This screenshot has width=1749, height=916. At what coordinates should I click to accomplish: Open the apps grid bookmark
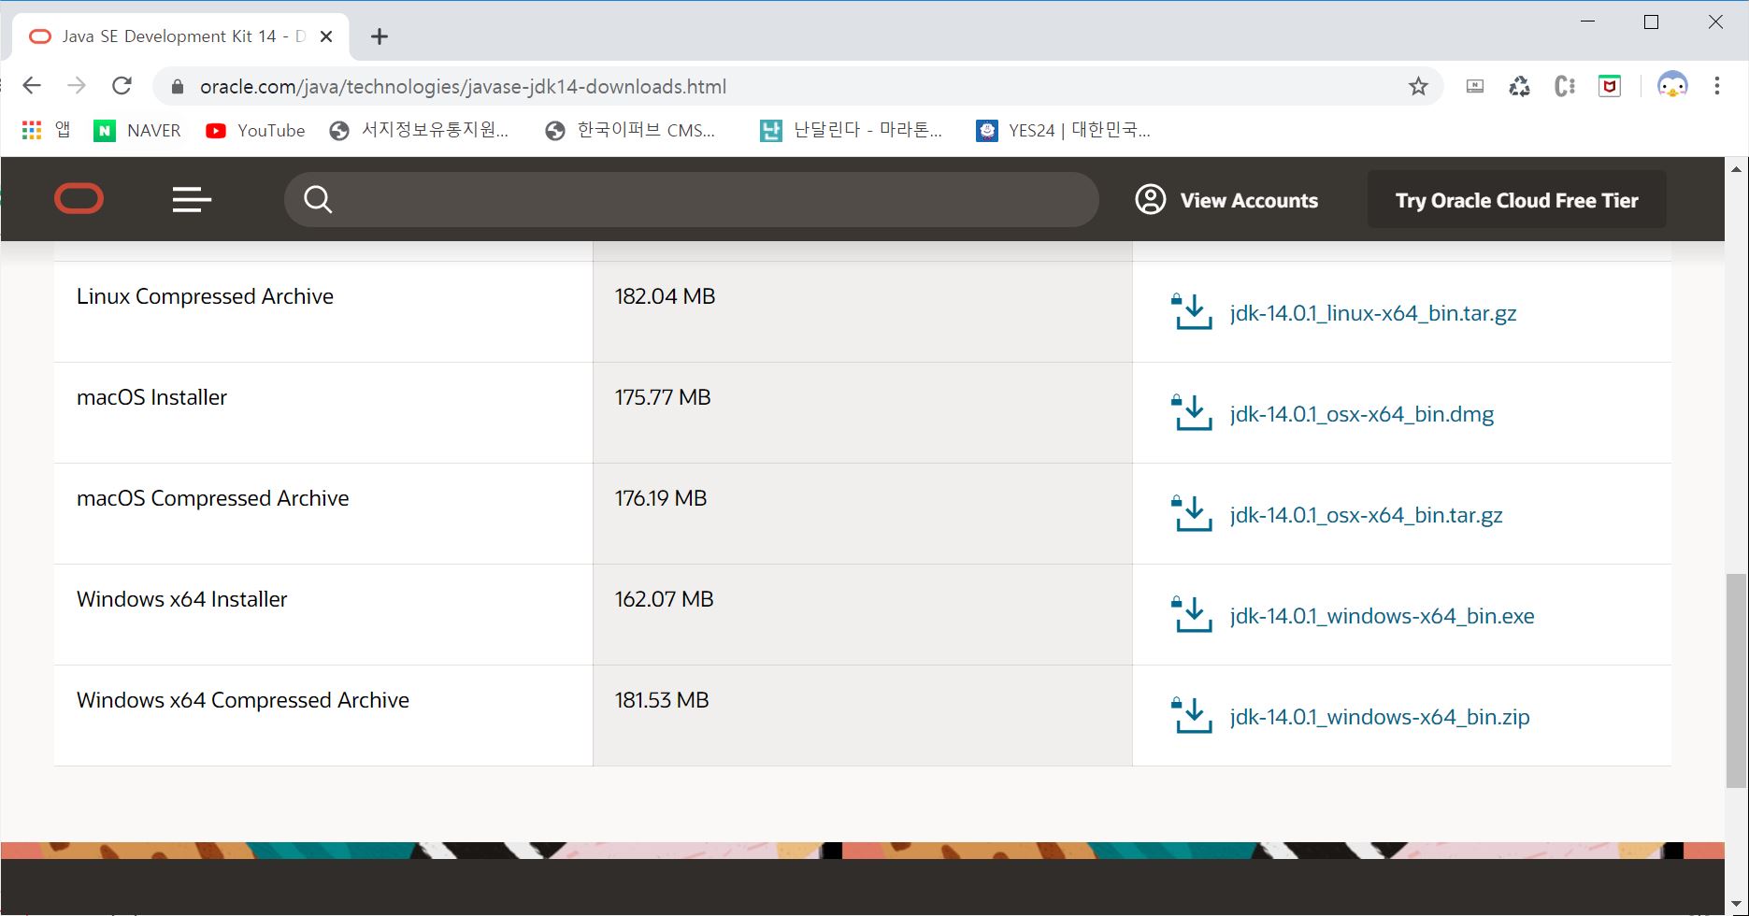click(x=46, y=130)
